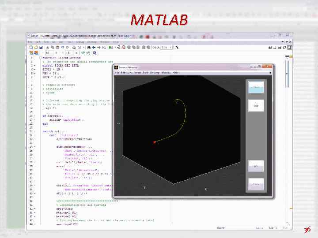The height and width of the screenshot is (238, 318).
Task: Open File menu in Editor window
Action: pyautogui.click(x=30, y=42)
